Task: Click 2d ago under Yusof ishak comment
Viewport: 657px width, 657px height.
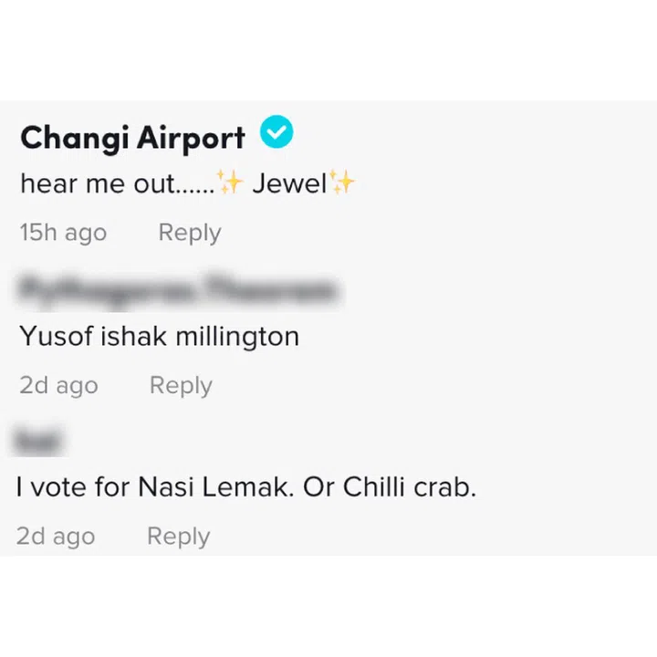Action: click(x=58, y=385)
